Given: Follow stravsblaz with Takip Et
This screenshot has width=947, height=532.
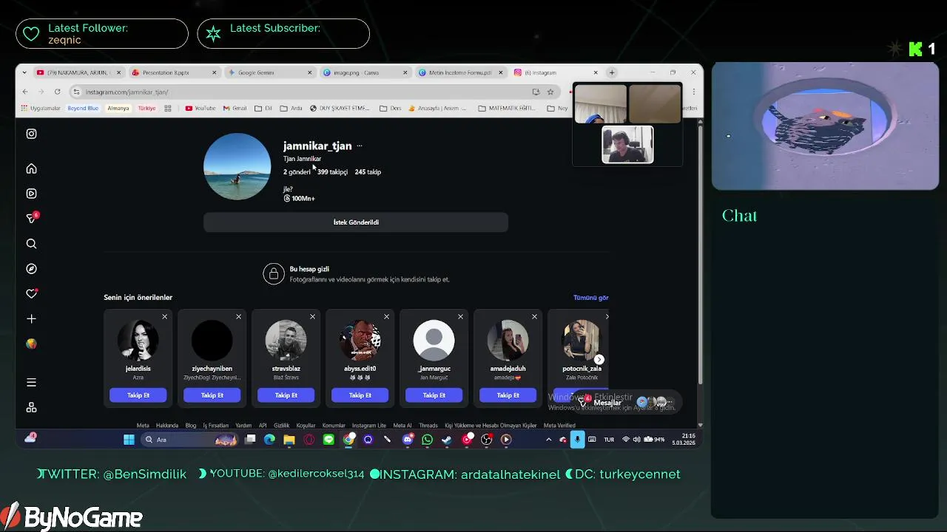Looking at the screenshot, I should [x=286, y=395].
